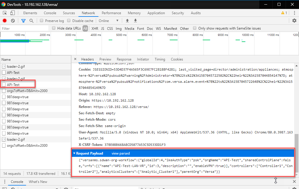The height and width of the screenshot is (189, 299).
Task: Open network search magnifier icon
Action: tap(32, 21)
